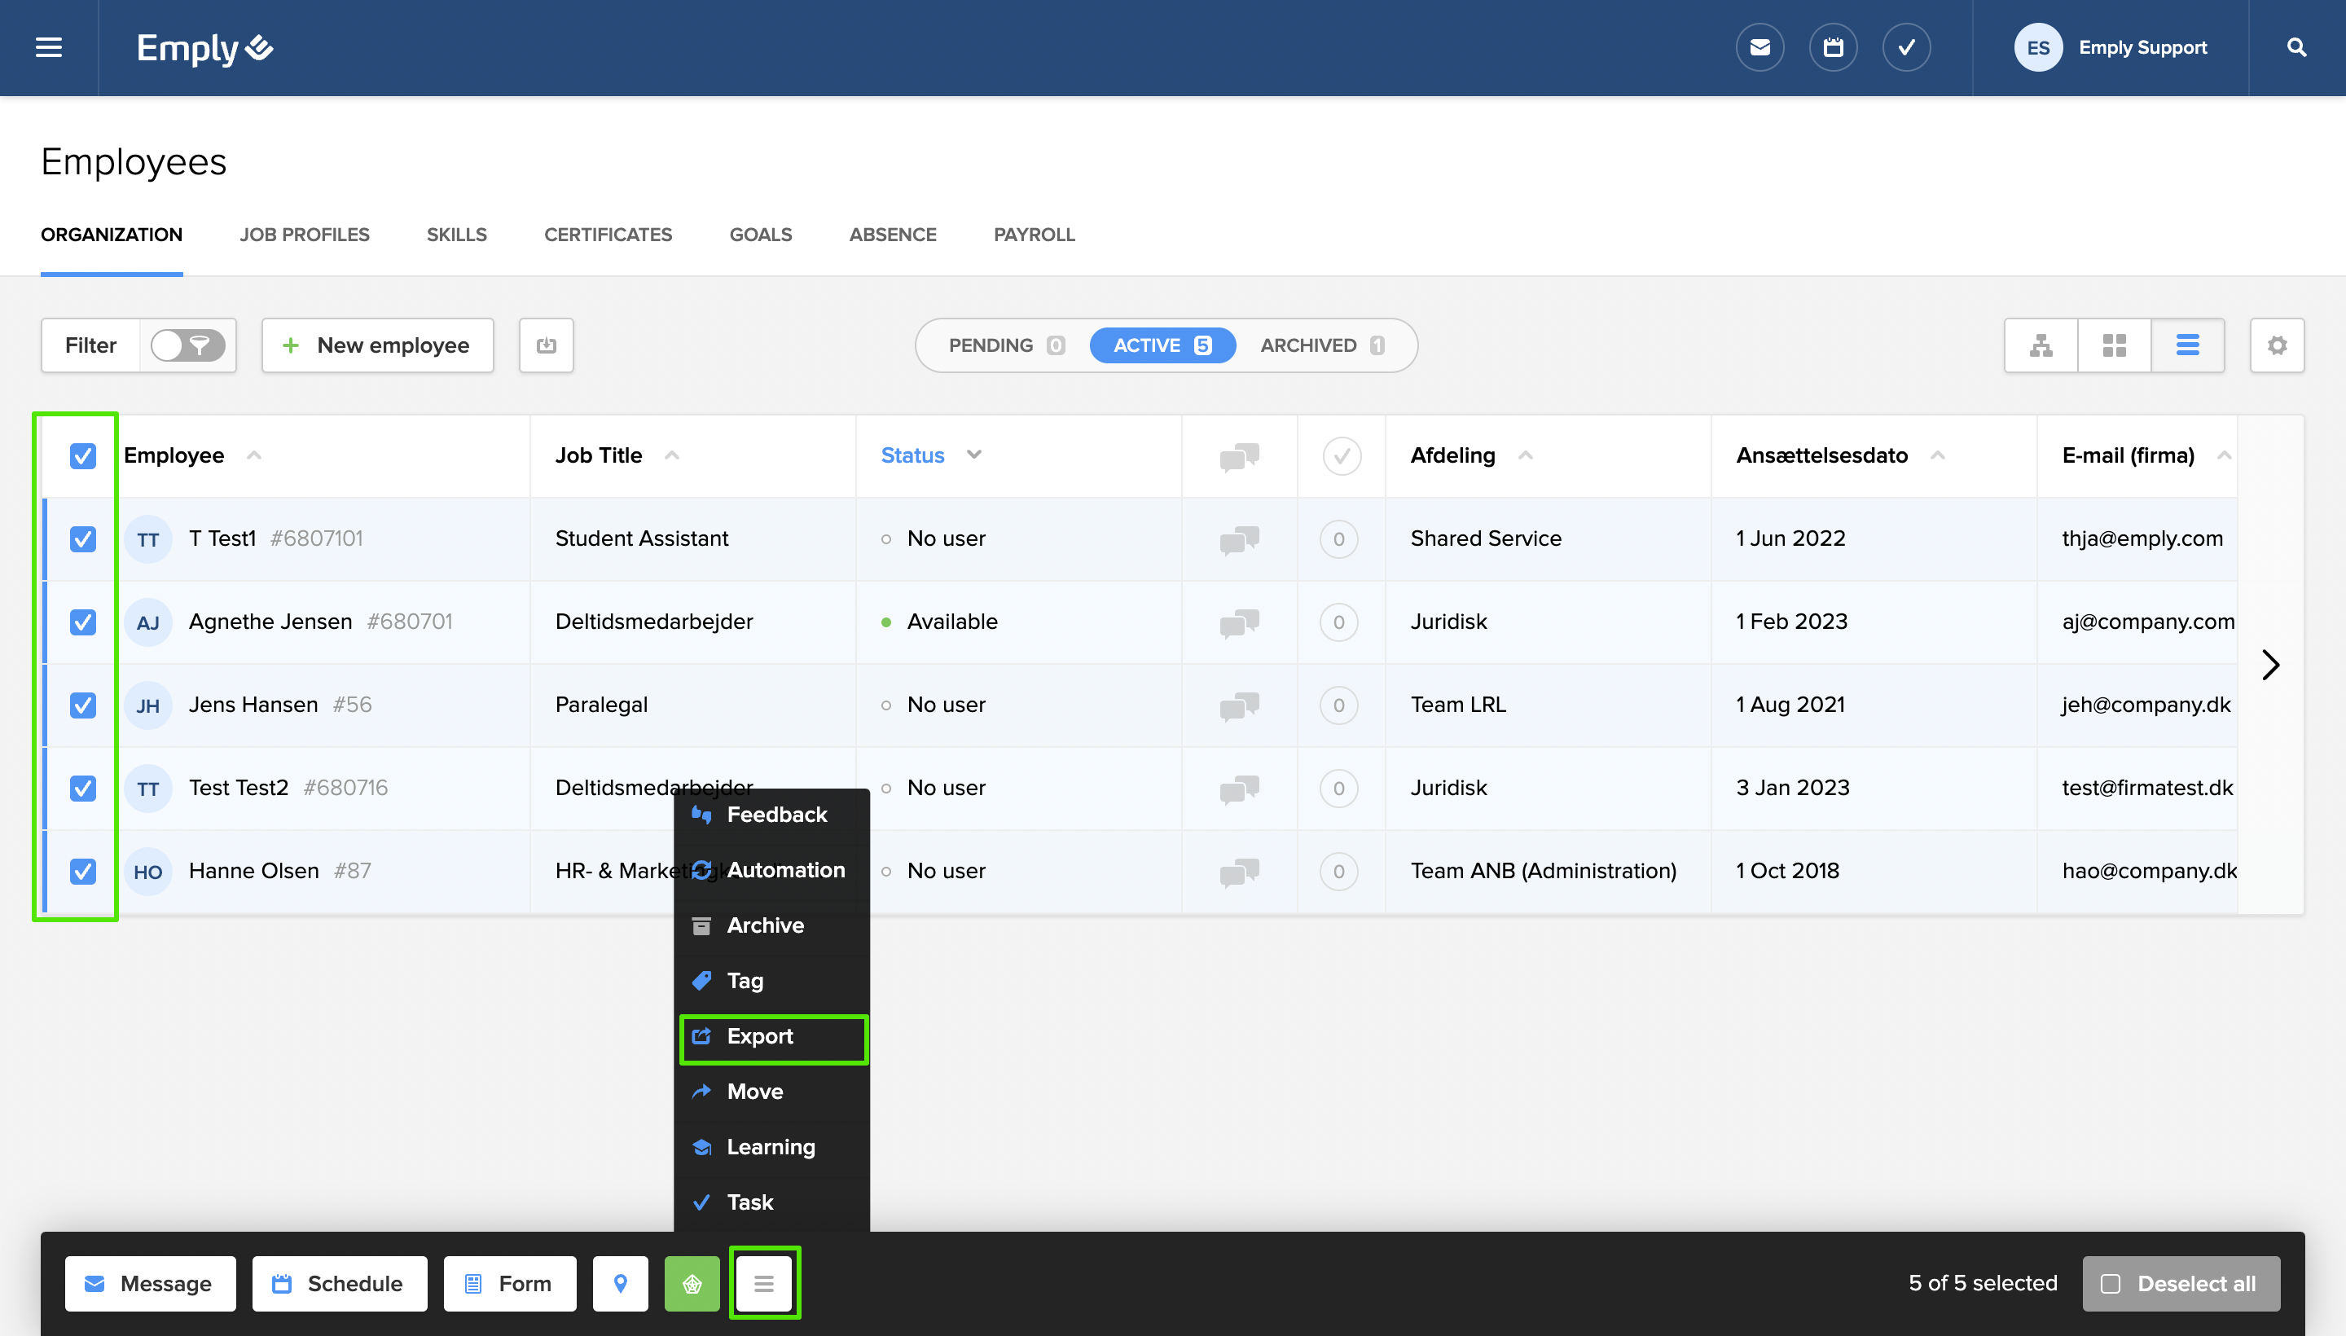Switch to grid card view
Viewport: 2346px width, 1336px height.
coord(2114,346)
